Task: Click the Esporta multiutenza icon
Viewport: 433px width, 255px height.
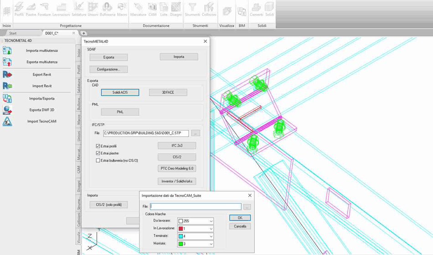Action: point(7,62)
